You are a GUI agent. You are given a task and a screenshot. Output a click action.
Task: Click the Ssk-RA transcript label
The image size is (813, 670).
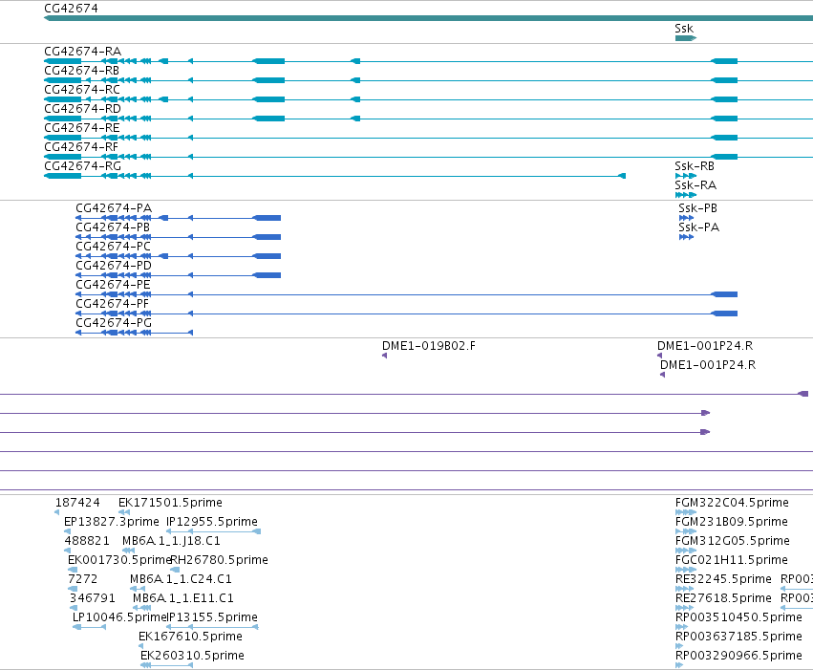pos(695,185)
